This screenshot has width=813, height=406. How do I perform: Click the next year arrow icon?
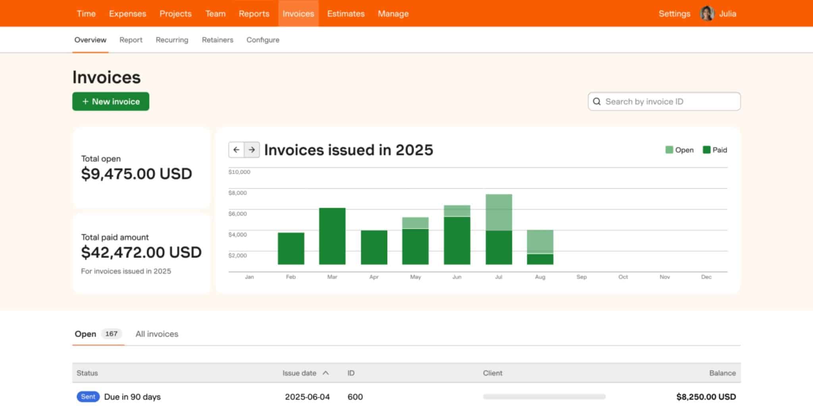pos(252,150)
